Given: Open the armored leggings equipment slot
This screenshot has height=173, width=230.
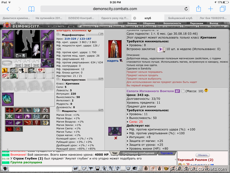Looking at the screenshot, I should click(48, 50).
